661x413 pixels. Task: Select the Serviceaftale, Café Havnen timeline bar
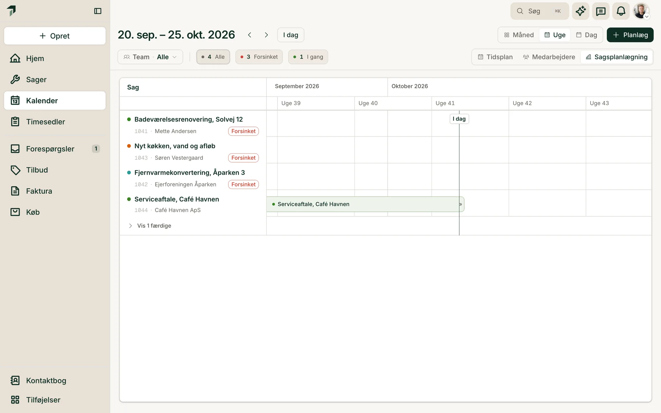click(x=365, y=204)
